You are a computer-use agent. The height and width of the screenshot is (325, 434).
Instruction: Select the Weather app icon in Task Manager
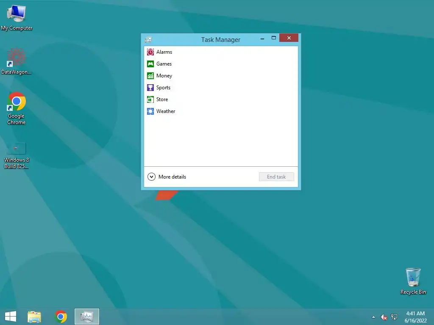[150, 111]
